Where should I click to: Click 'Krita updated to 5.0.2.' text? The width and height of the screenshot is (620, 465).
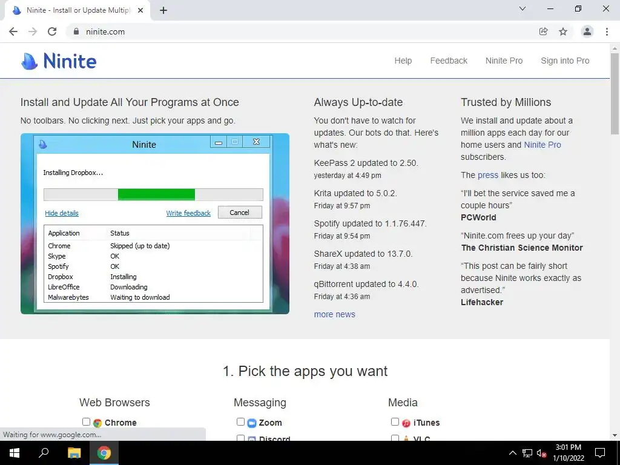tap(355, 193)
